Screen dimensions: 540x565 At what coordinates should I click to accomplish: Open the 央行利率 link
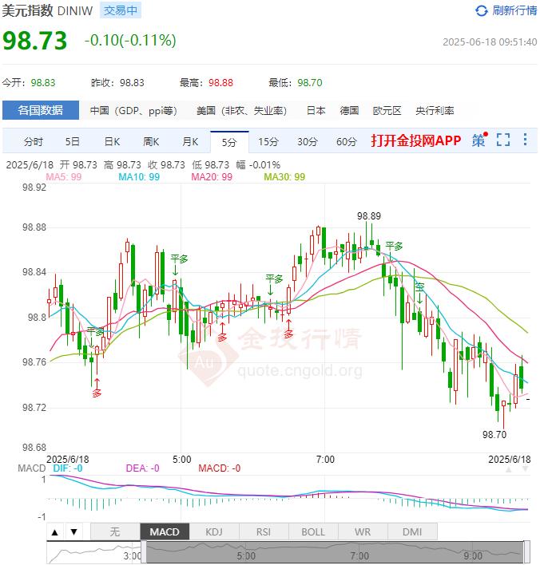click(x=435, y=111)
